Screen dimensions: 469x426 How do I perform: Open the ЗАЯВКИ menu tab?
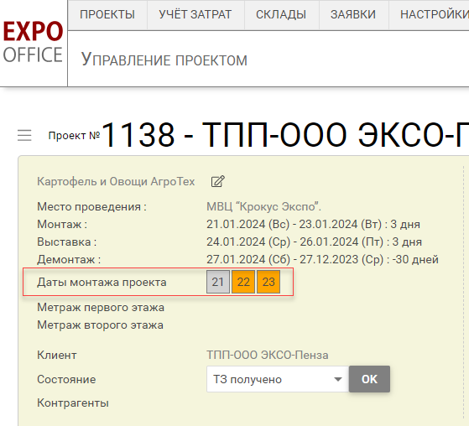click(x=353, y=14)
